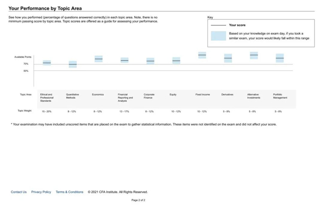Open the Privacy Policy link
323x208 pixels.
(41, 192)
